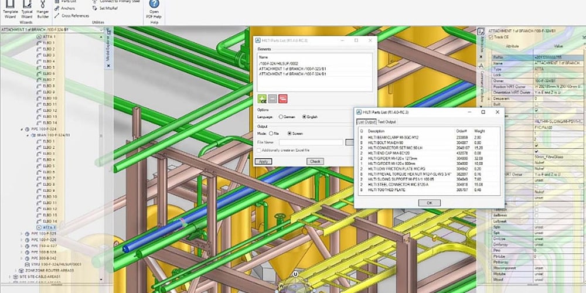Expand the PIPE 100-B-328 node
The image size is (586, 293).
[22, 252]
